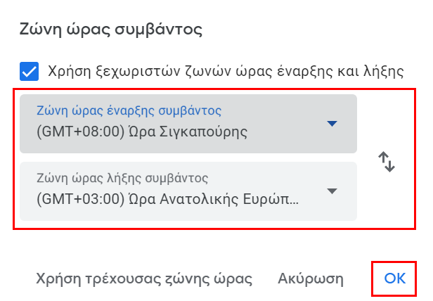
Task: Click 'GMT+08:00' text in start zone field
Action: [x=80, y=132]
